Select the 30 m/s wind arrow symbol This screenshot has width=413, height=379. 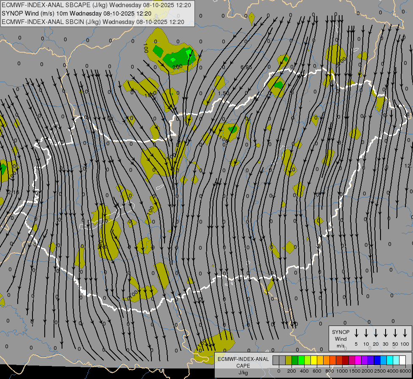pos(386,333)
